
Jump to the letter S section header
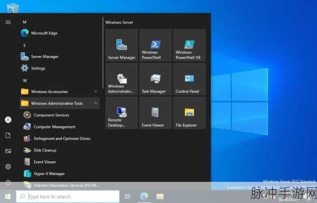[x=24, y=45]
